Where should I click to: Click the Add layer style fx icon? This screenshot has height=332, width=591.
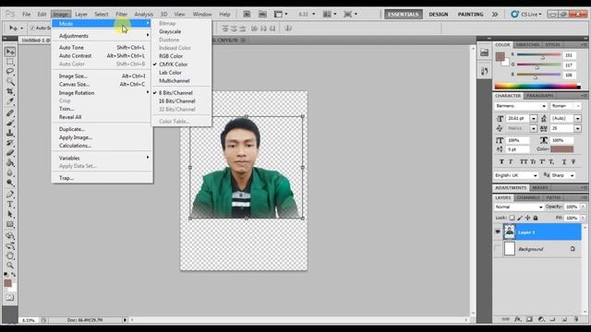click(x=518, y=319)
